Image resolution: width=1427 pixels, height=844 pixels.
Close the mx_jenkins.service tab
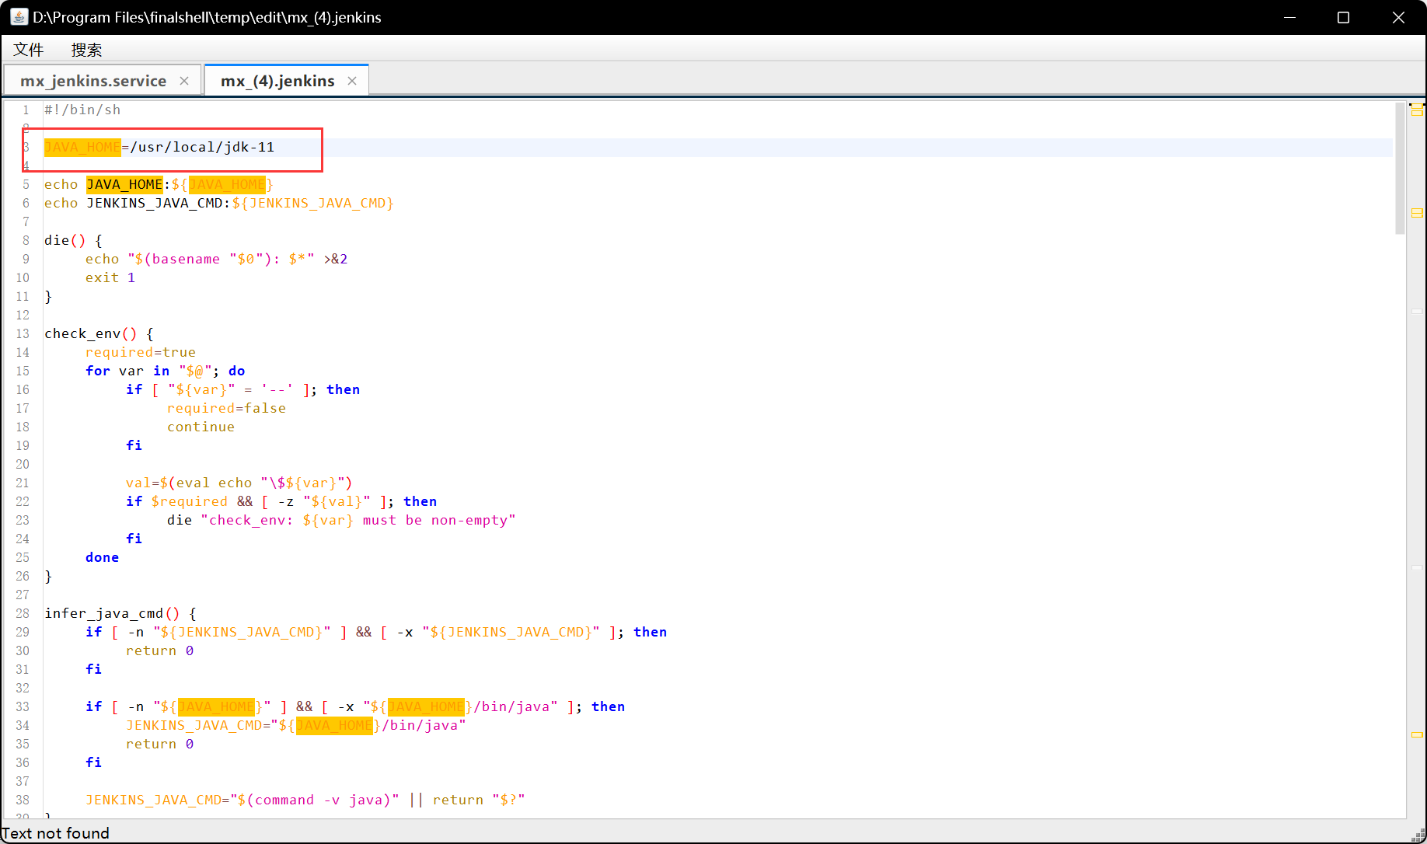[x=184, y=81]
